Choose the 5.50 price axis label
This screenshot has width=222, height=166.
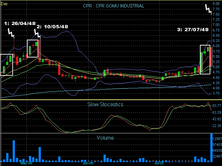[x=216, y=57]
